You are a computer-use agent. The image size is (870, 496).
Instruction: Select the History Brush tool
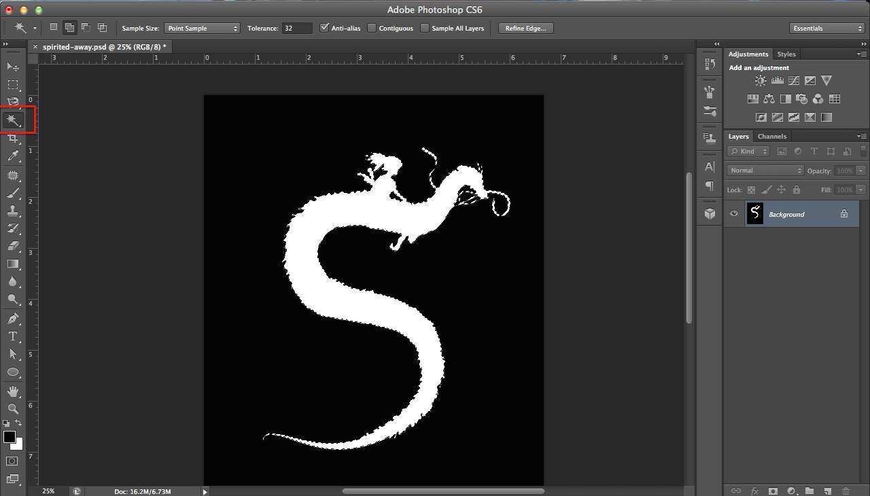13,229
